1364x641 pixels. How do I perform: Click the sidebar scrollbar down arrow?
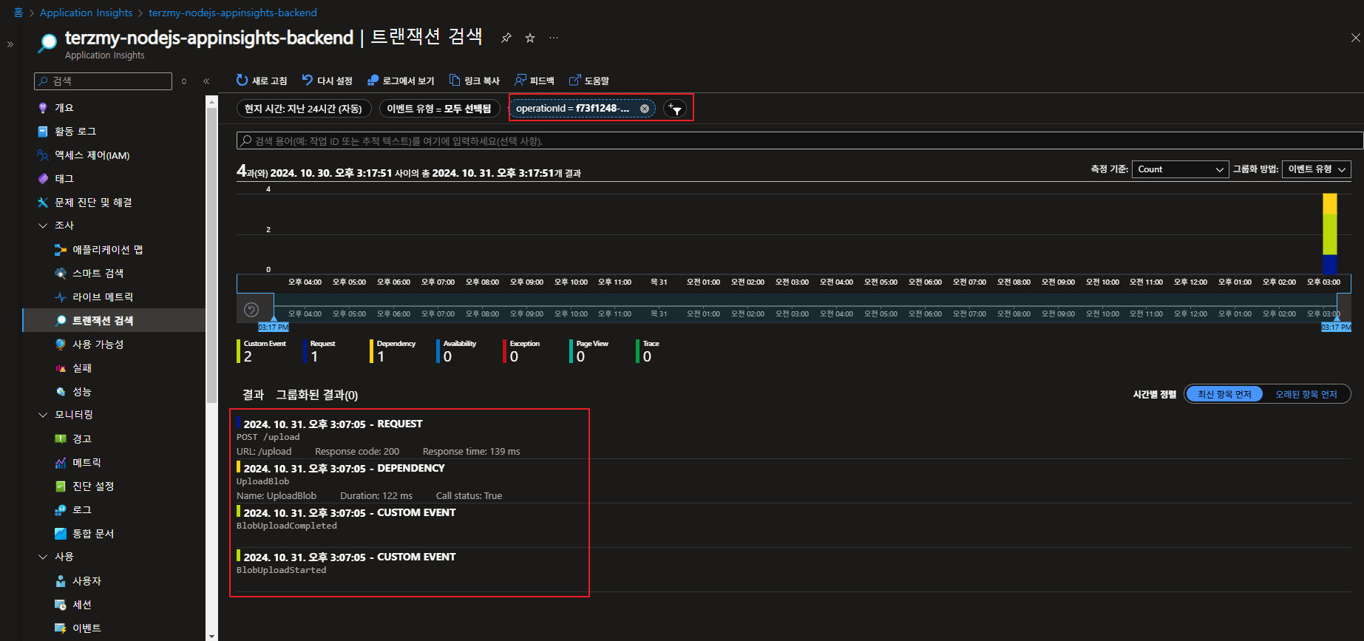(212, 635)
